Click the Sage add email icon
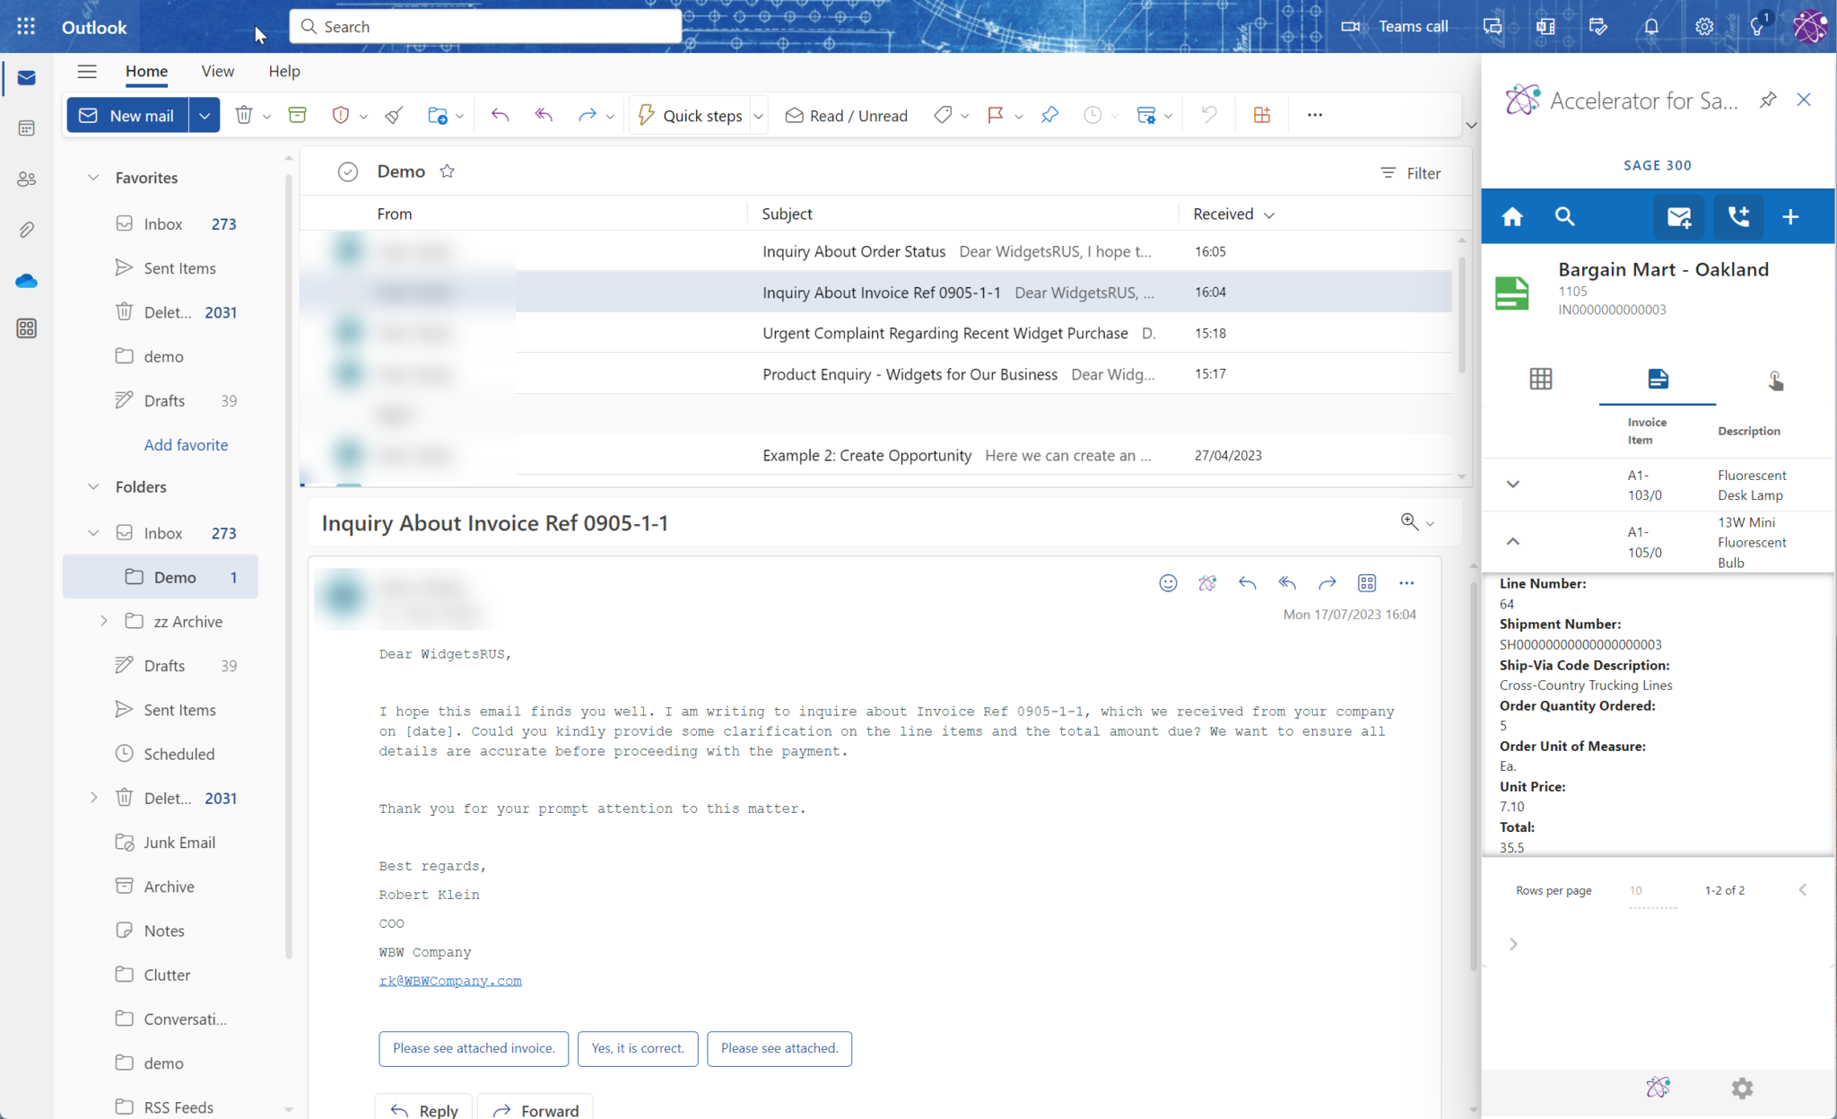This screenshot has width=1837, height=1119. click(x=1679, y=216)
